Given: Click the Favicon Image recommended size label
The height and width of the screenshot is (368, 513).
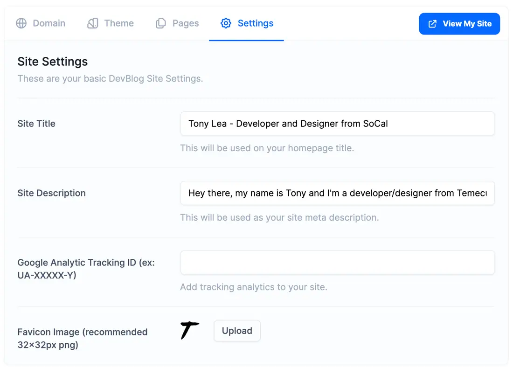Looking at the screenshot, I should click(83, 338).
